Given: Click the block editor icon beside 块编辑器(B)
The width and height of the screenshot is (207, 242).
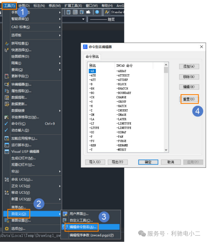Looking at the screenshot, I should pos(7,84).
